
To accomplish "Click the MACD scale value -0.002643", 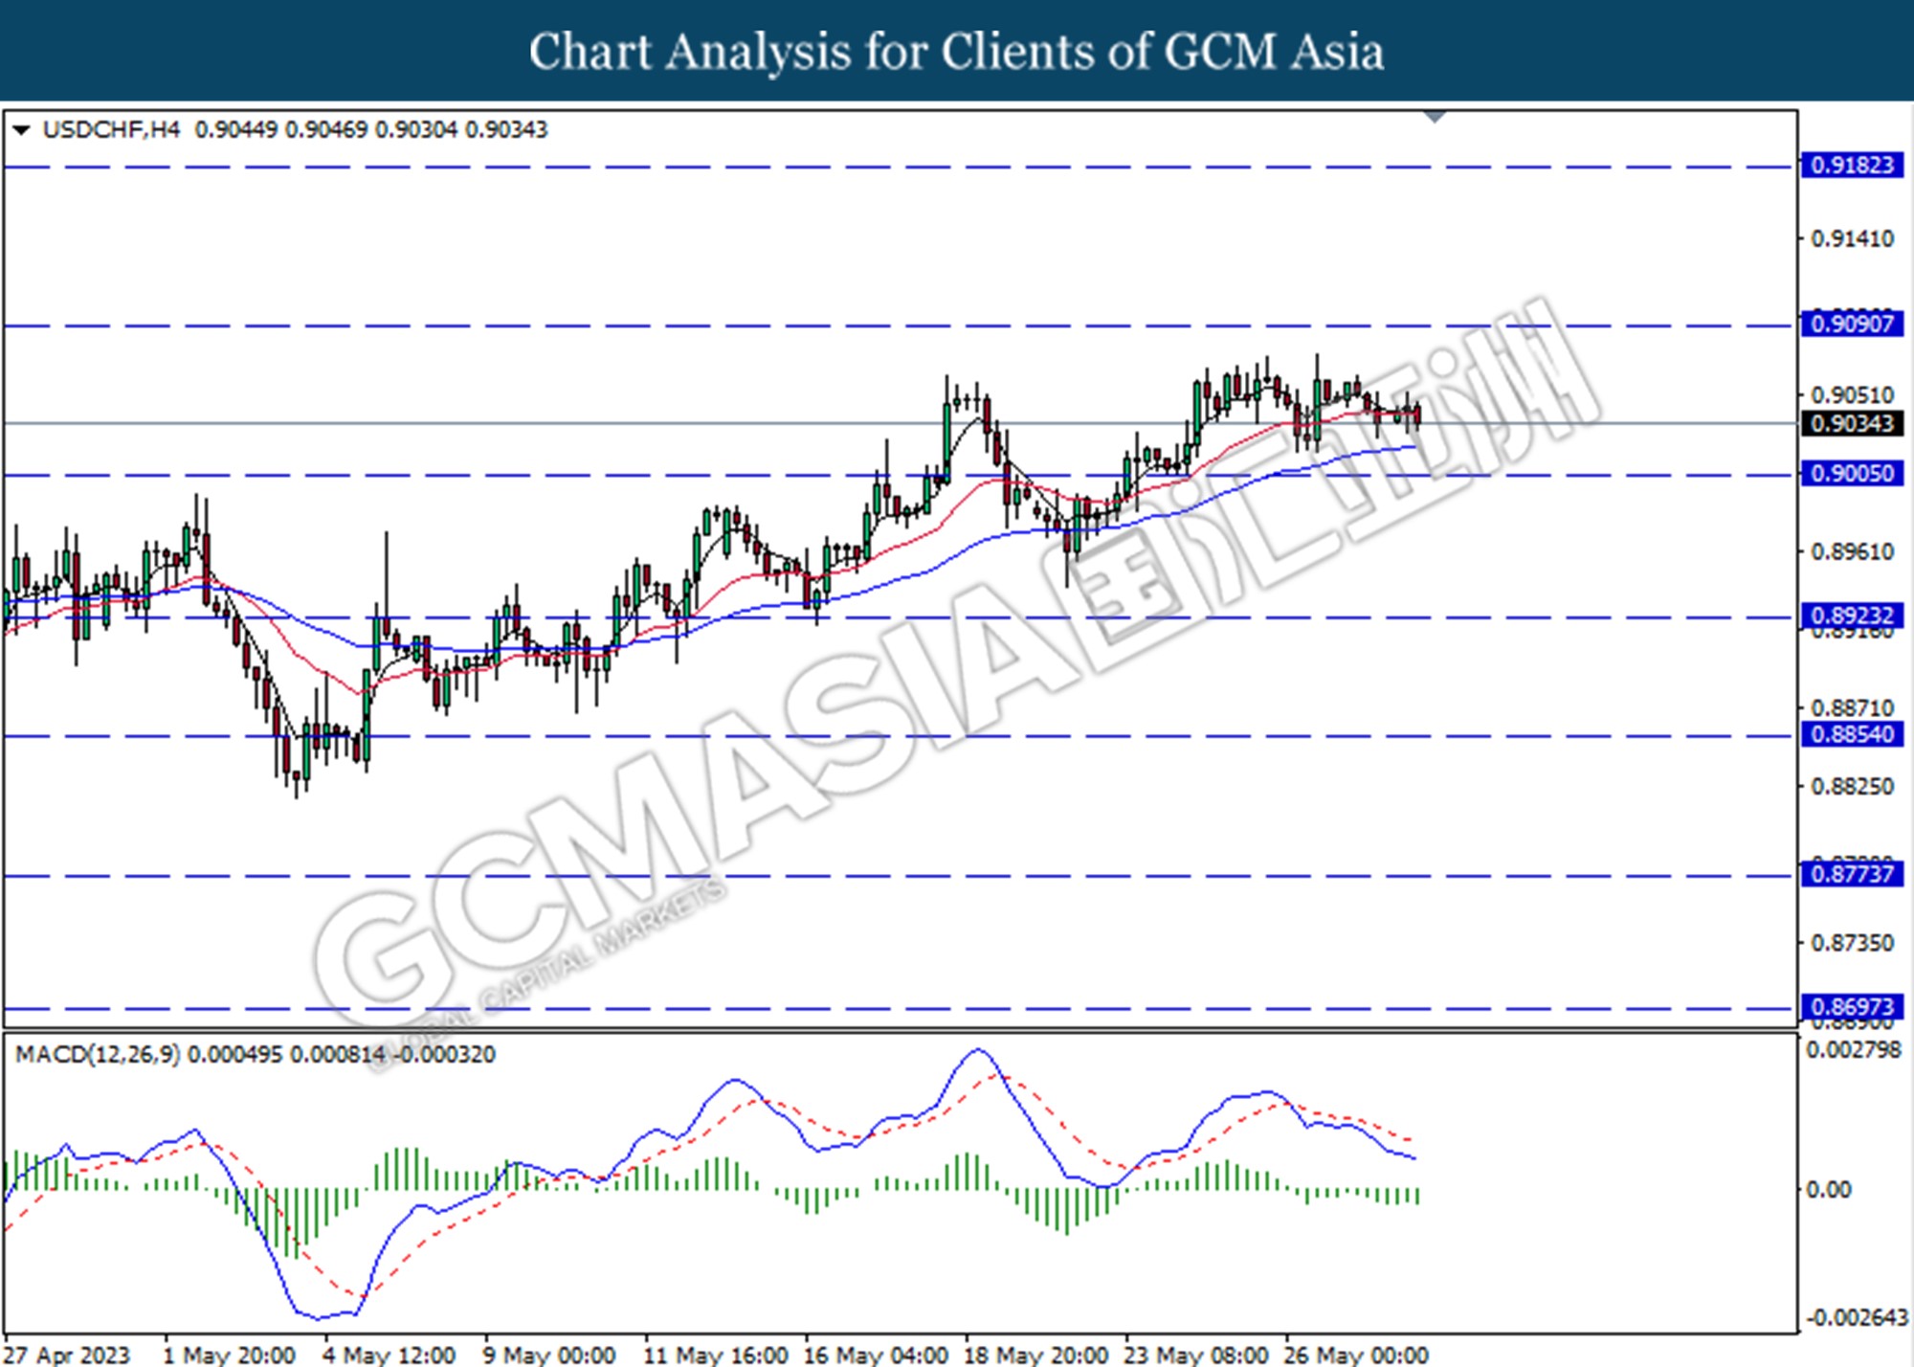I will (1856, 1318).
